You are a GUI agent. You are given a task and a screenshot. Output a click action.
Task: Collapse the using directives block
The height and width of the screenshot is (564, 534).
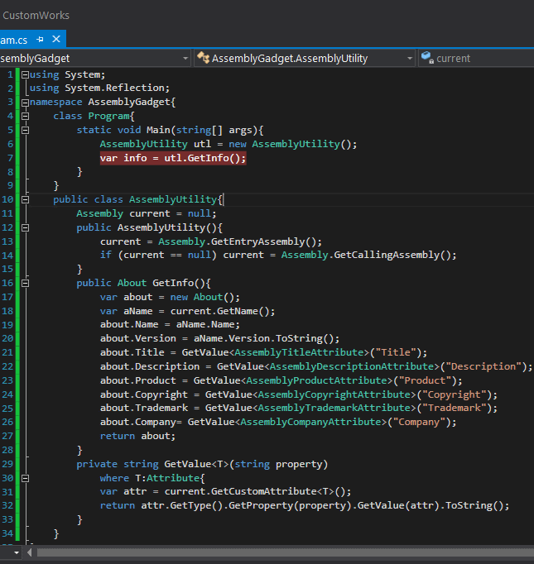pos(25,74)
